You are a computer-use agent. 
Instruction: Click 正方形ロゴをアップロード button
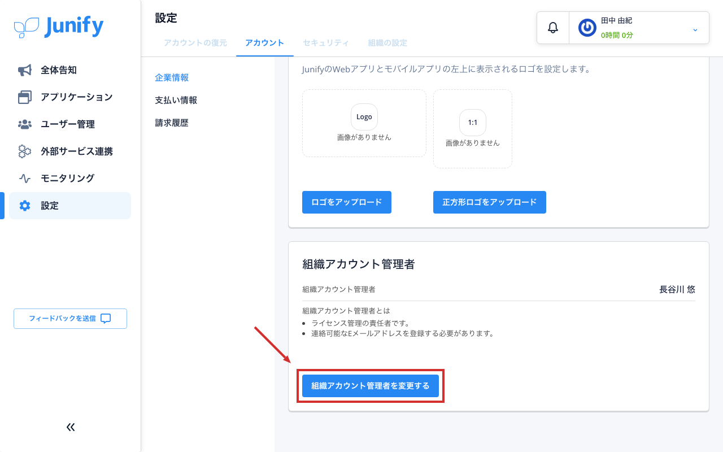[x=490, y=202]
